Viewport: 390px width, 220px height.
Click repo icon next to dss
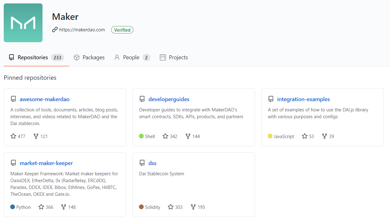pos(142,163)
